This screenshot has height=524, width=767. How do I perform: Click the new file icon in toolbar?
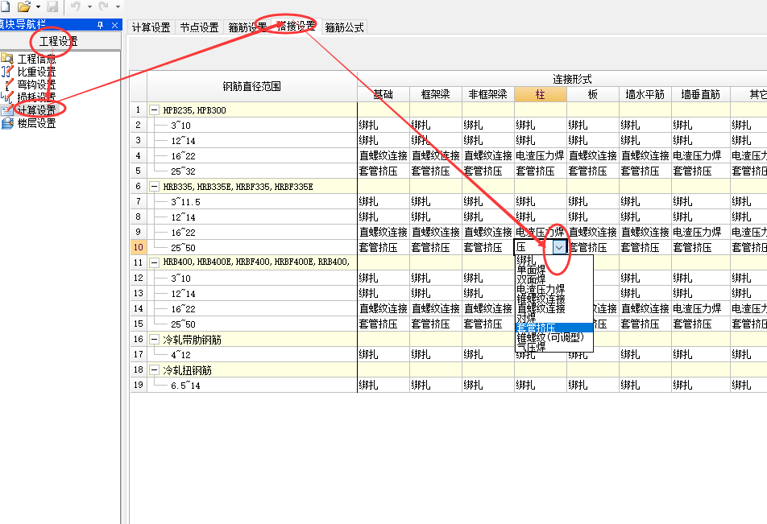click(5, 6)
